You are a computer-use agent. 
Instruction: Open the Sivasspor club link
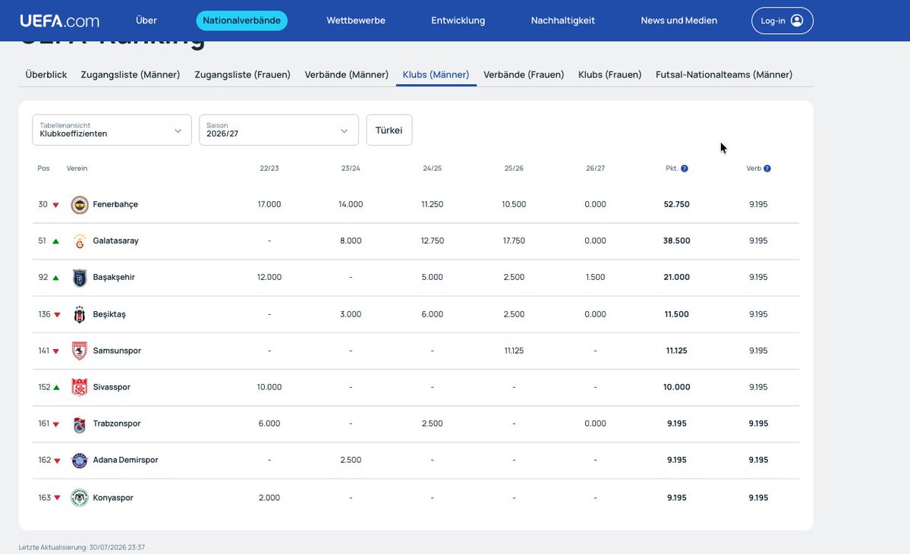[x=112, y=387]
